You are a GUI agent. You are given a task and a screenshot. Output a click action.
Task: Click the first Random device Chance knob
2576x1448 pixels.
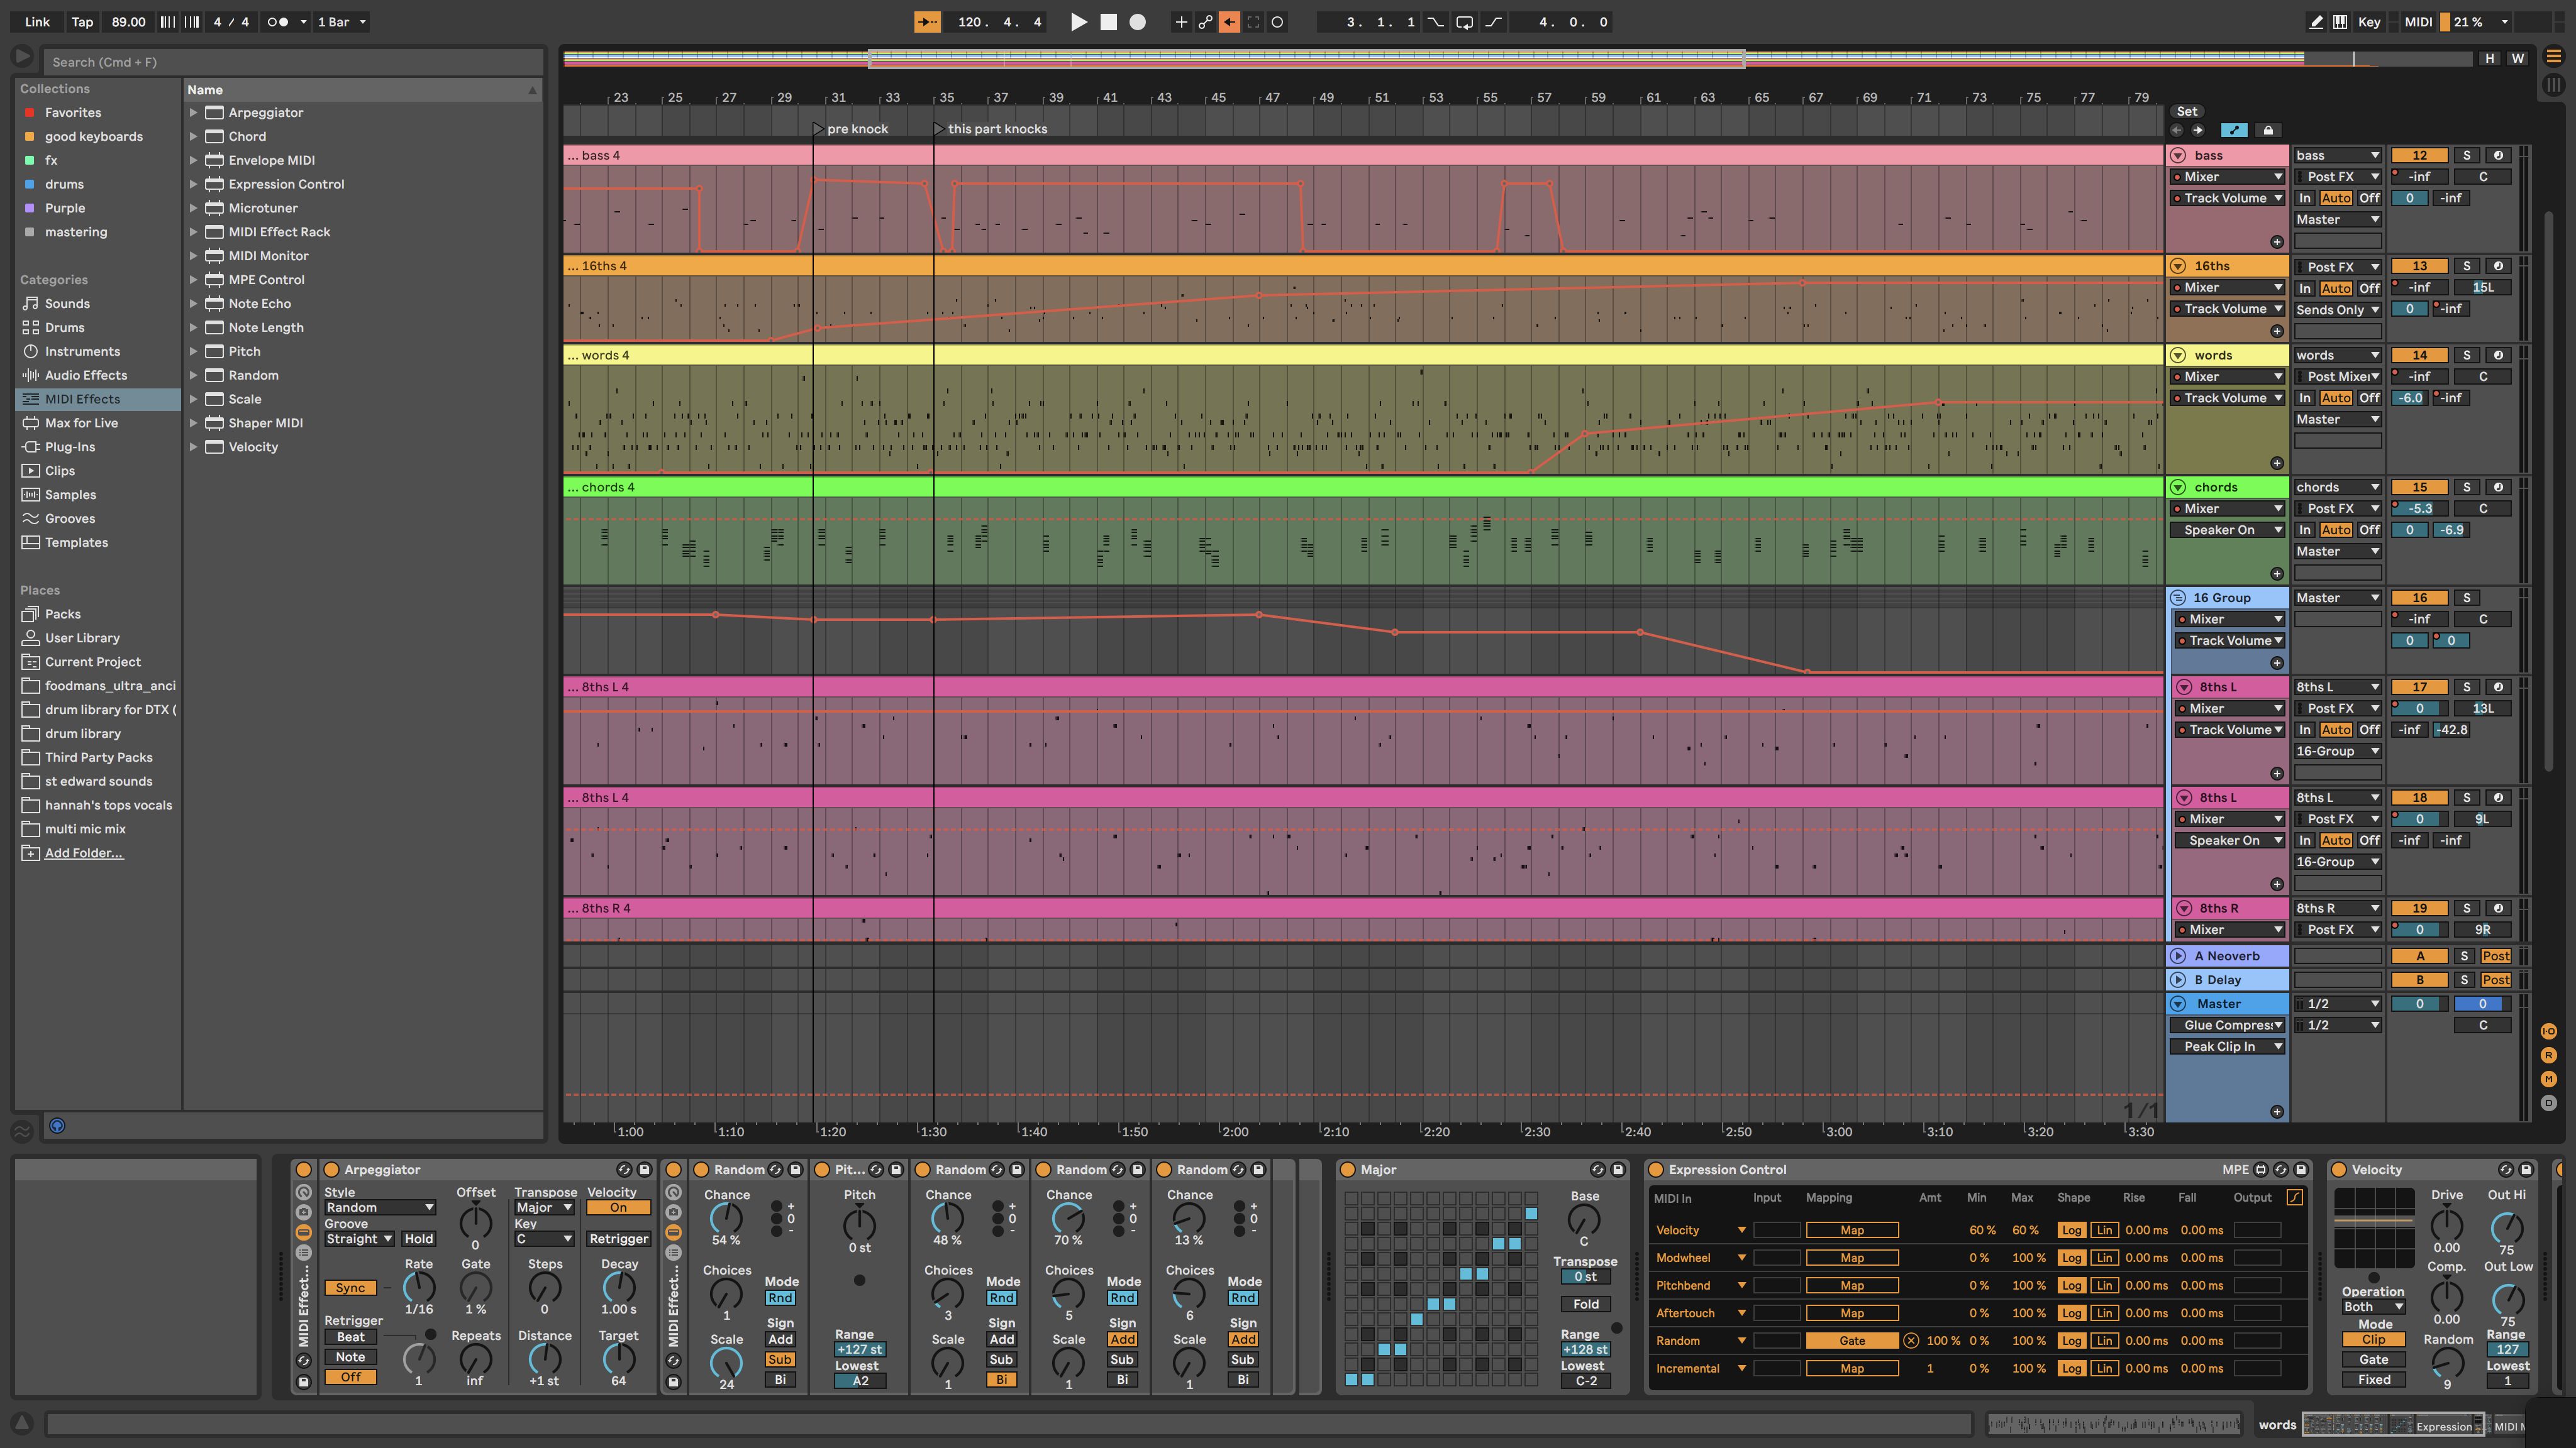726,1218
